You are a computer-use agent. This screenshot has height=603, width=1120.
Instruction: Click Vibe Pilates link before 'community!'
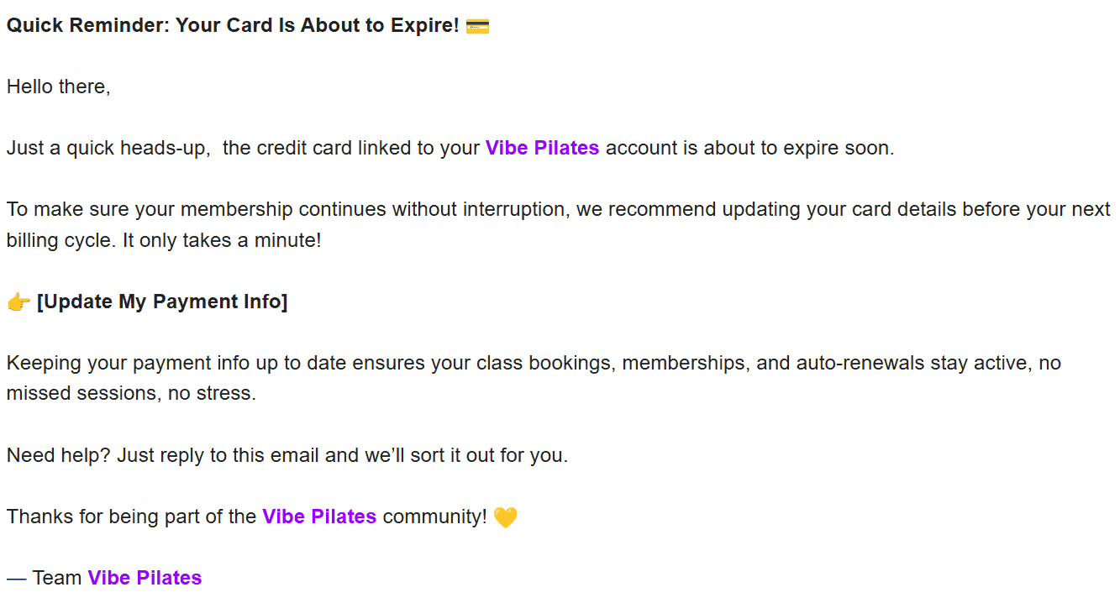click(x=319, y=516)
